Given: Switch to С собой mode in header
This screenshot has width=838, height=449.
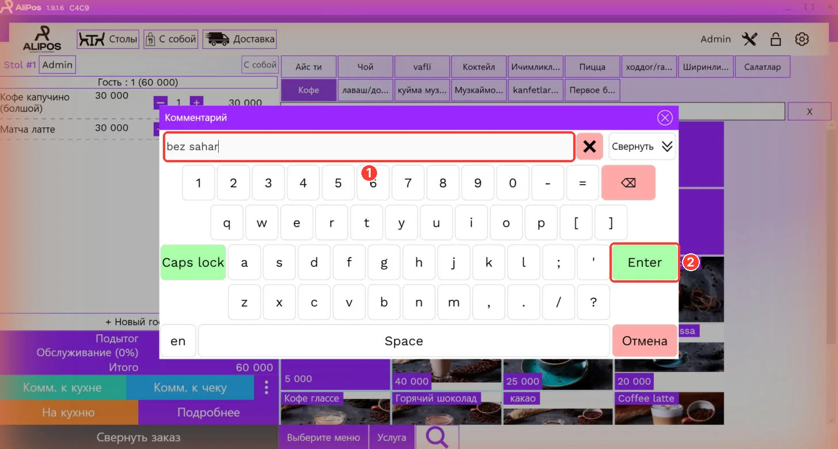Looking at the screenshot, I should pos(171,39).
